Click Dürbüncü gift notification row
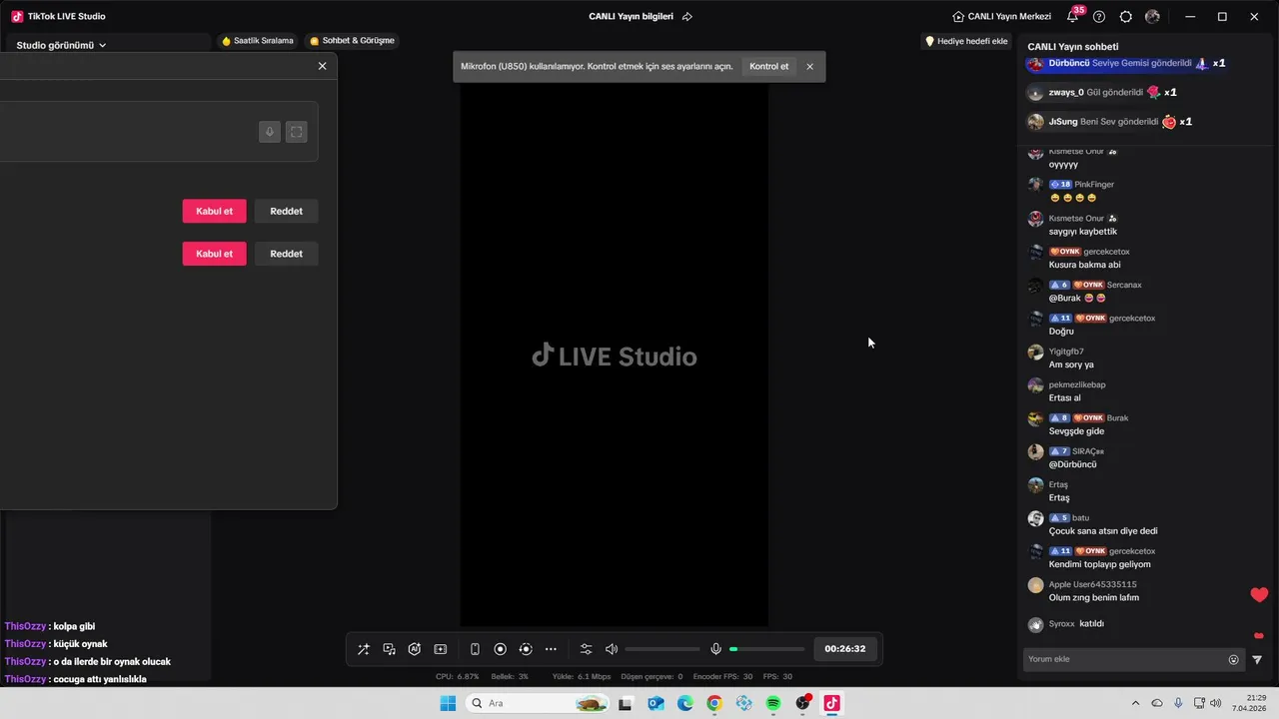This screenshot has height=719, width=1279. (x=1126, y=63)
